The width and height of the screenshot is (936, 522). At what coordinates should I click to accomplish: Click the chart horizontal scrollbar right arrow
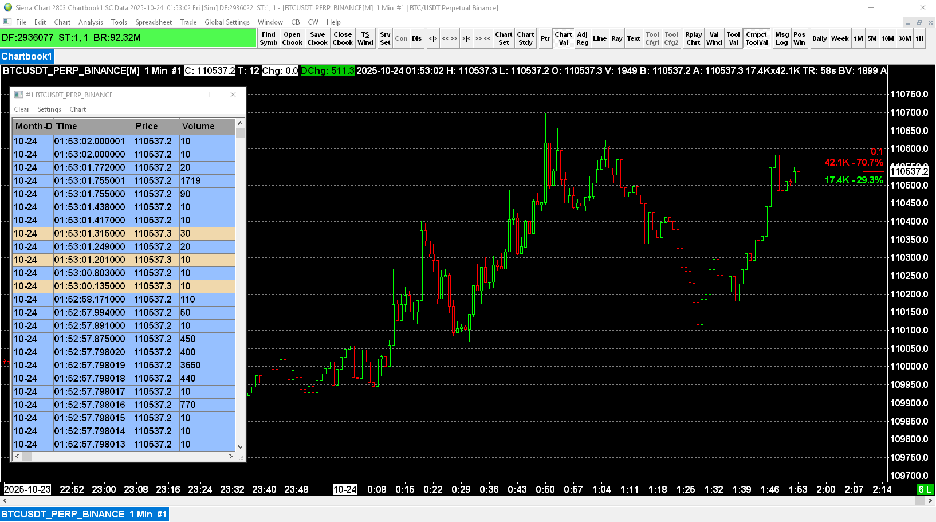(x=930, y=501)
